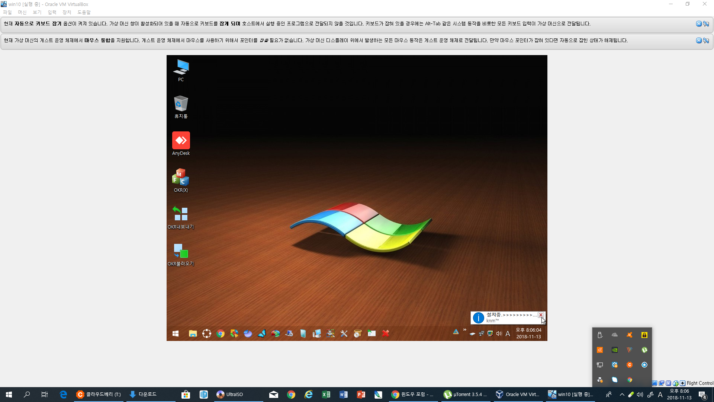Open host taskbar search
714x402 pixels.
coord(27,395)
